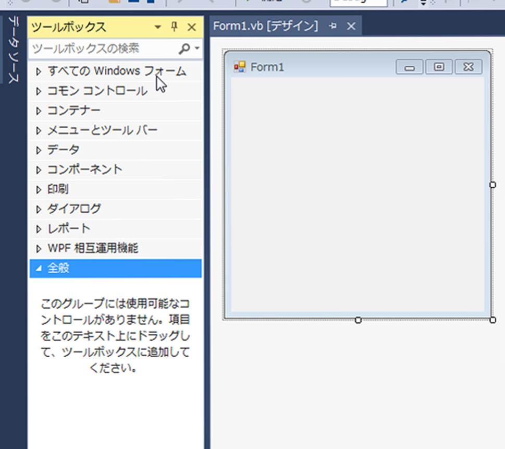The height and width of the screenshot is (449, 505).
Task: Select the Form1.vb [デザイン] document tab
Action: coord(265,26)
